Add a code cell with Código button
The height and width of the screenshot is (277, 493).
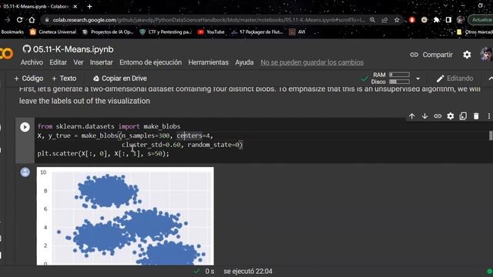click(x=29, y=78)
